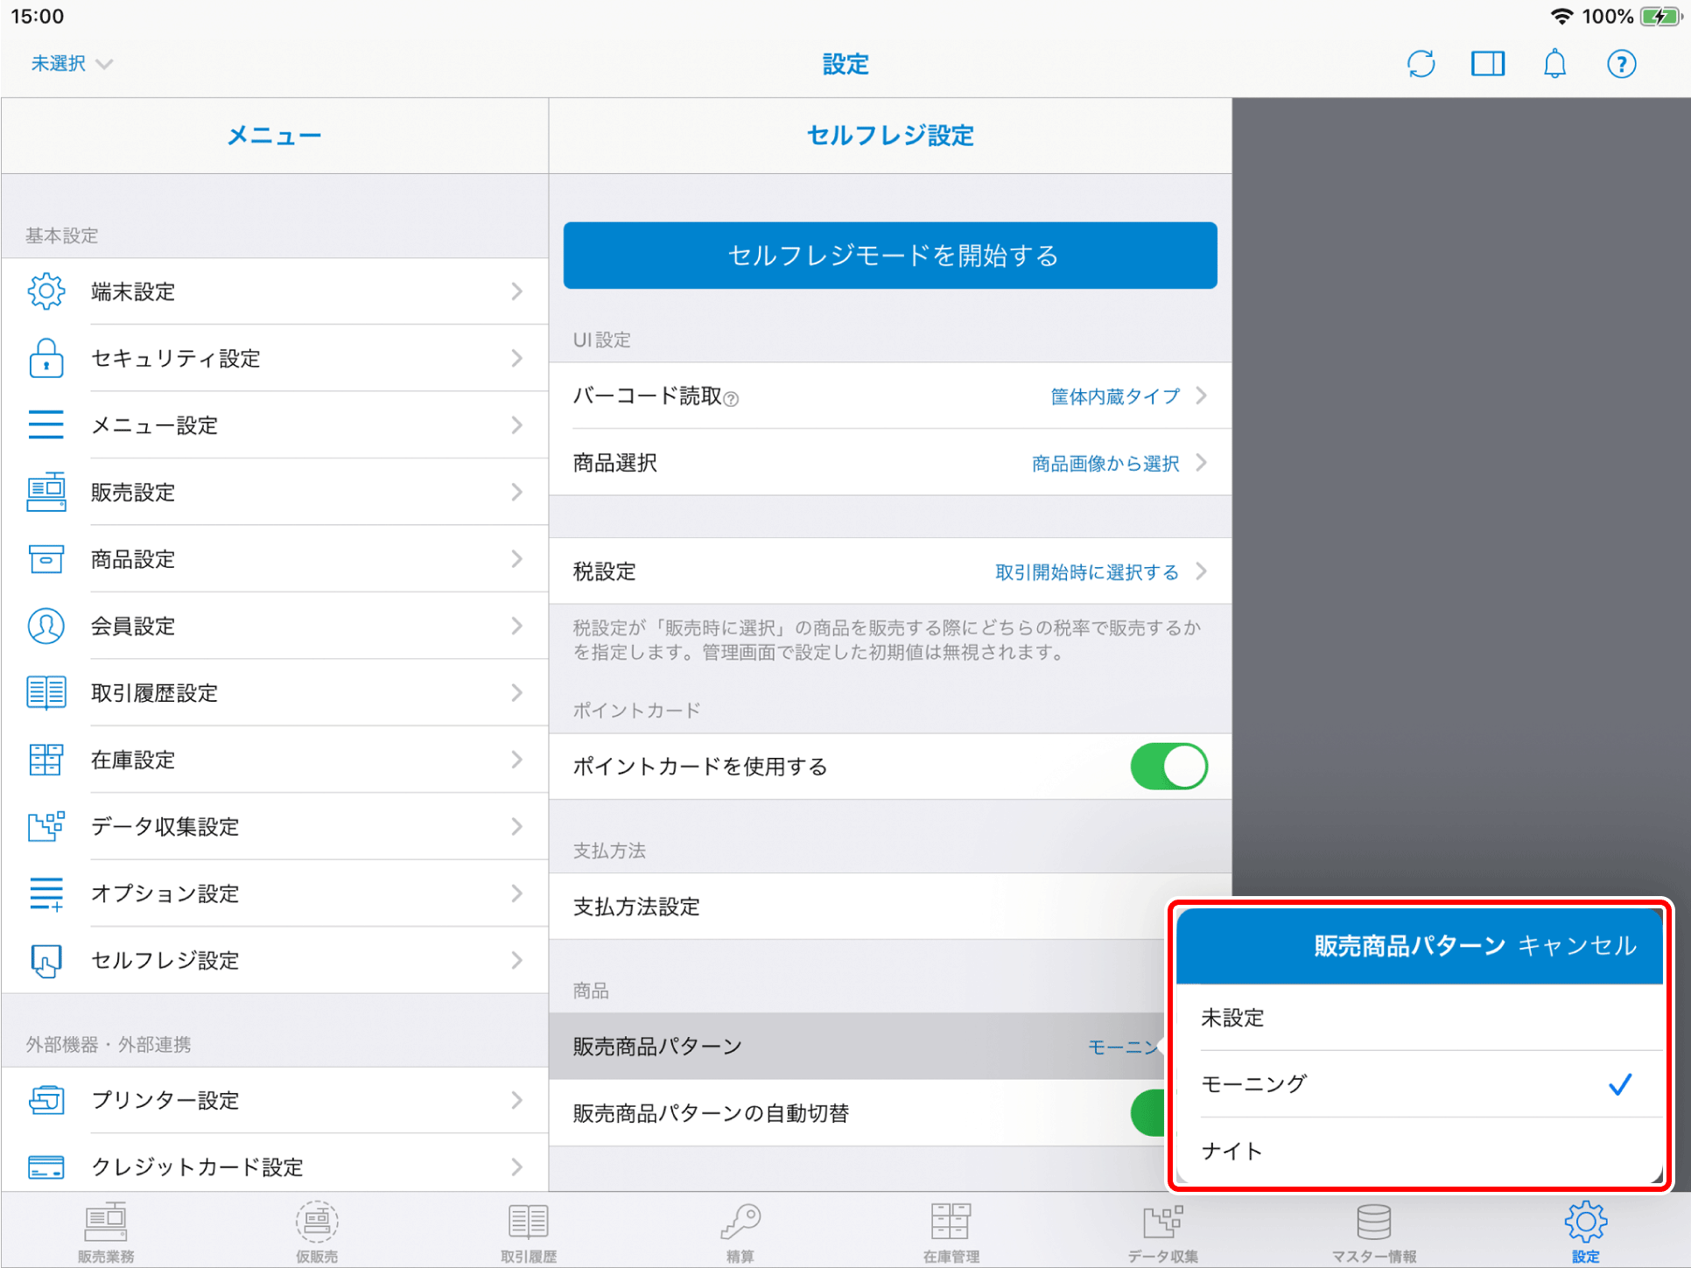1691x1268 pixels.
Task: Toggle 販売商品パターンの自動切替 switch
Action: click(1148, 1113)
